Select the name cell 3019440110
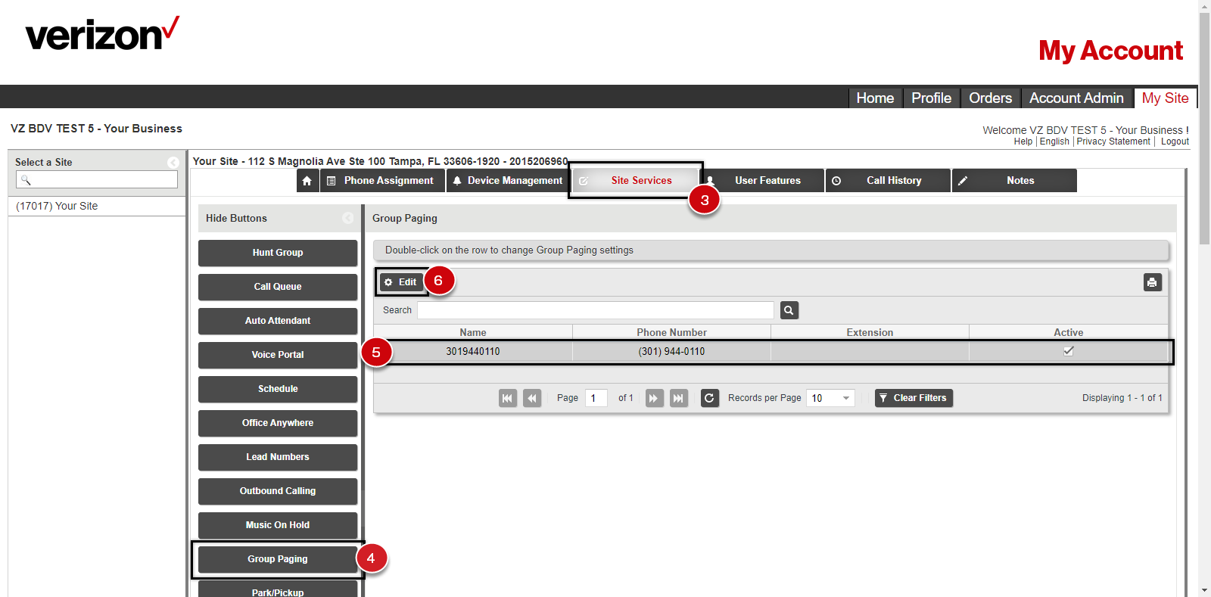 pos(473,352)
